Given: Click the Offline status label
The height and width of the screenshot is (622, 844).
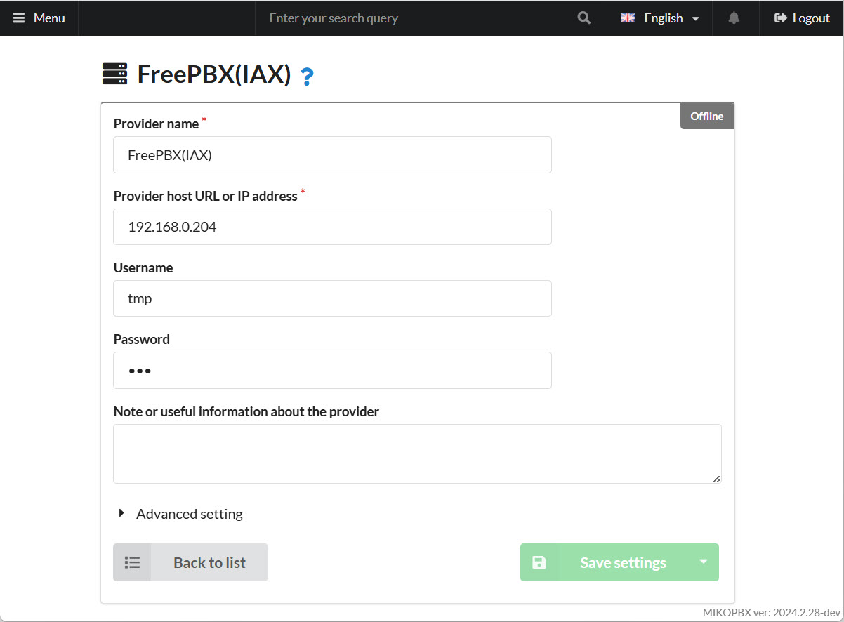Looking at the screenshot, I should (x=706, y=117).
